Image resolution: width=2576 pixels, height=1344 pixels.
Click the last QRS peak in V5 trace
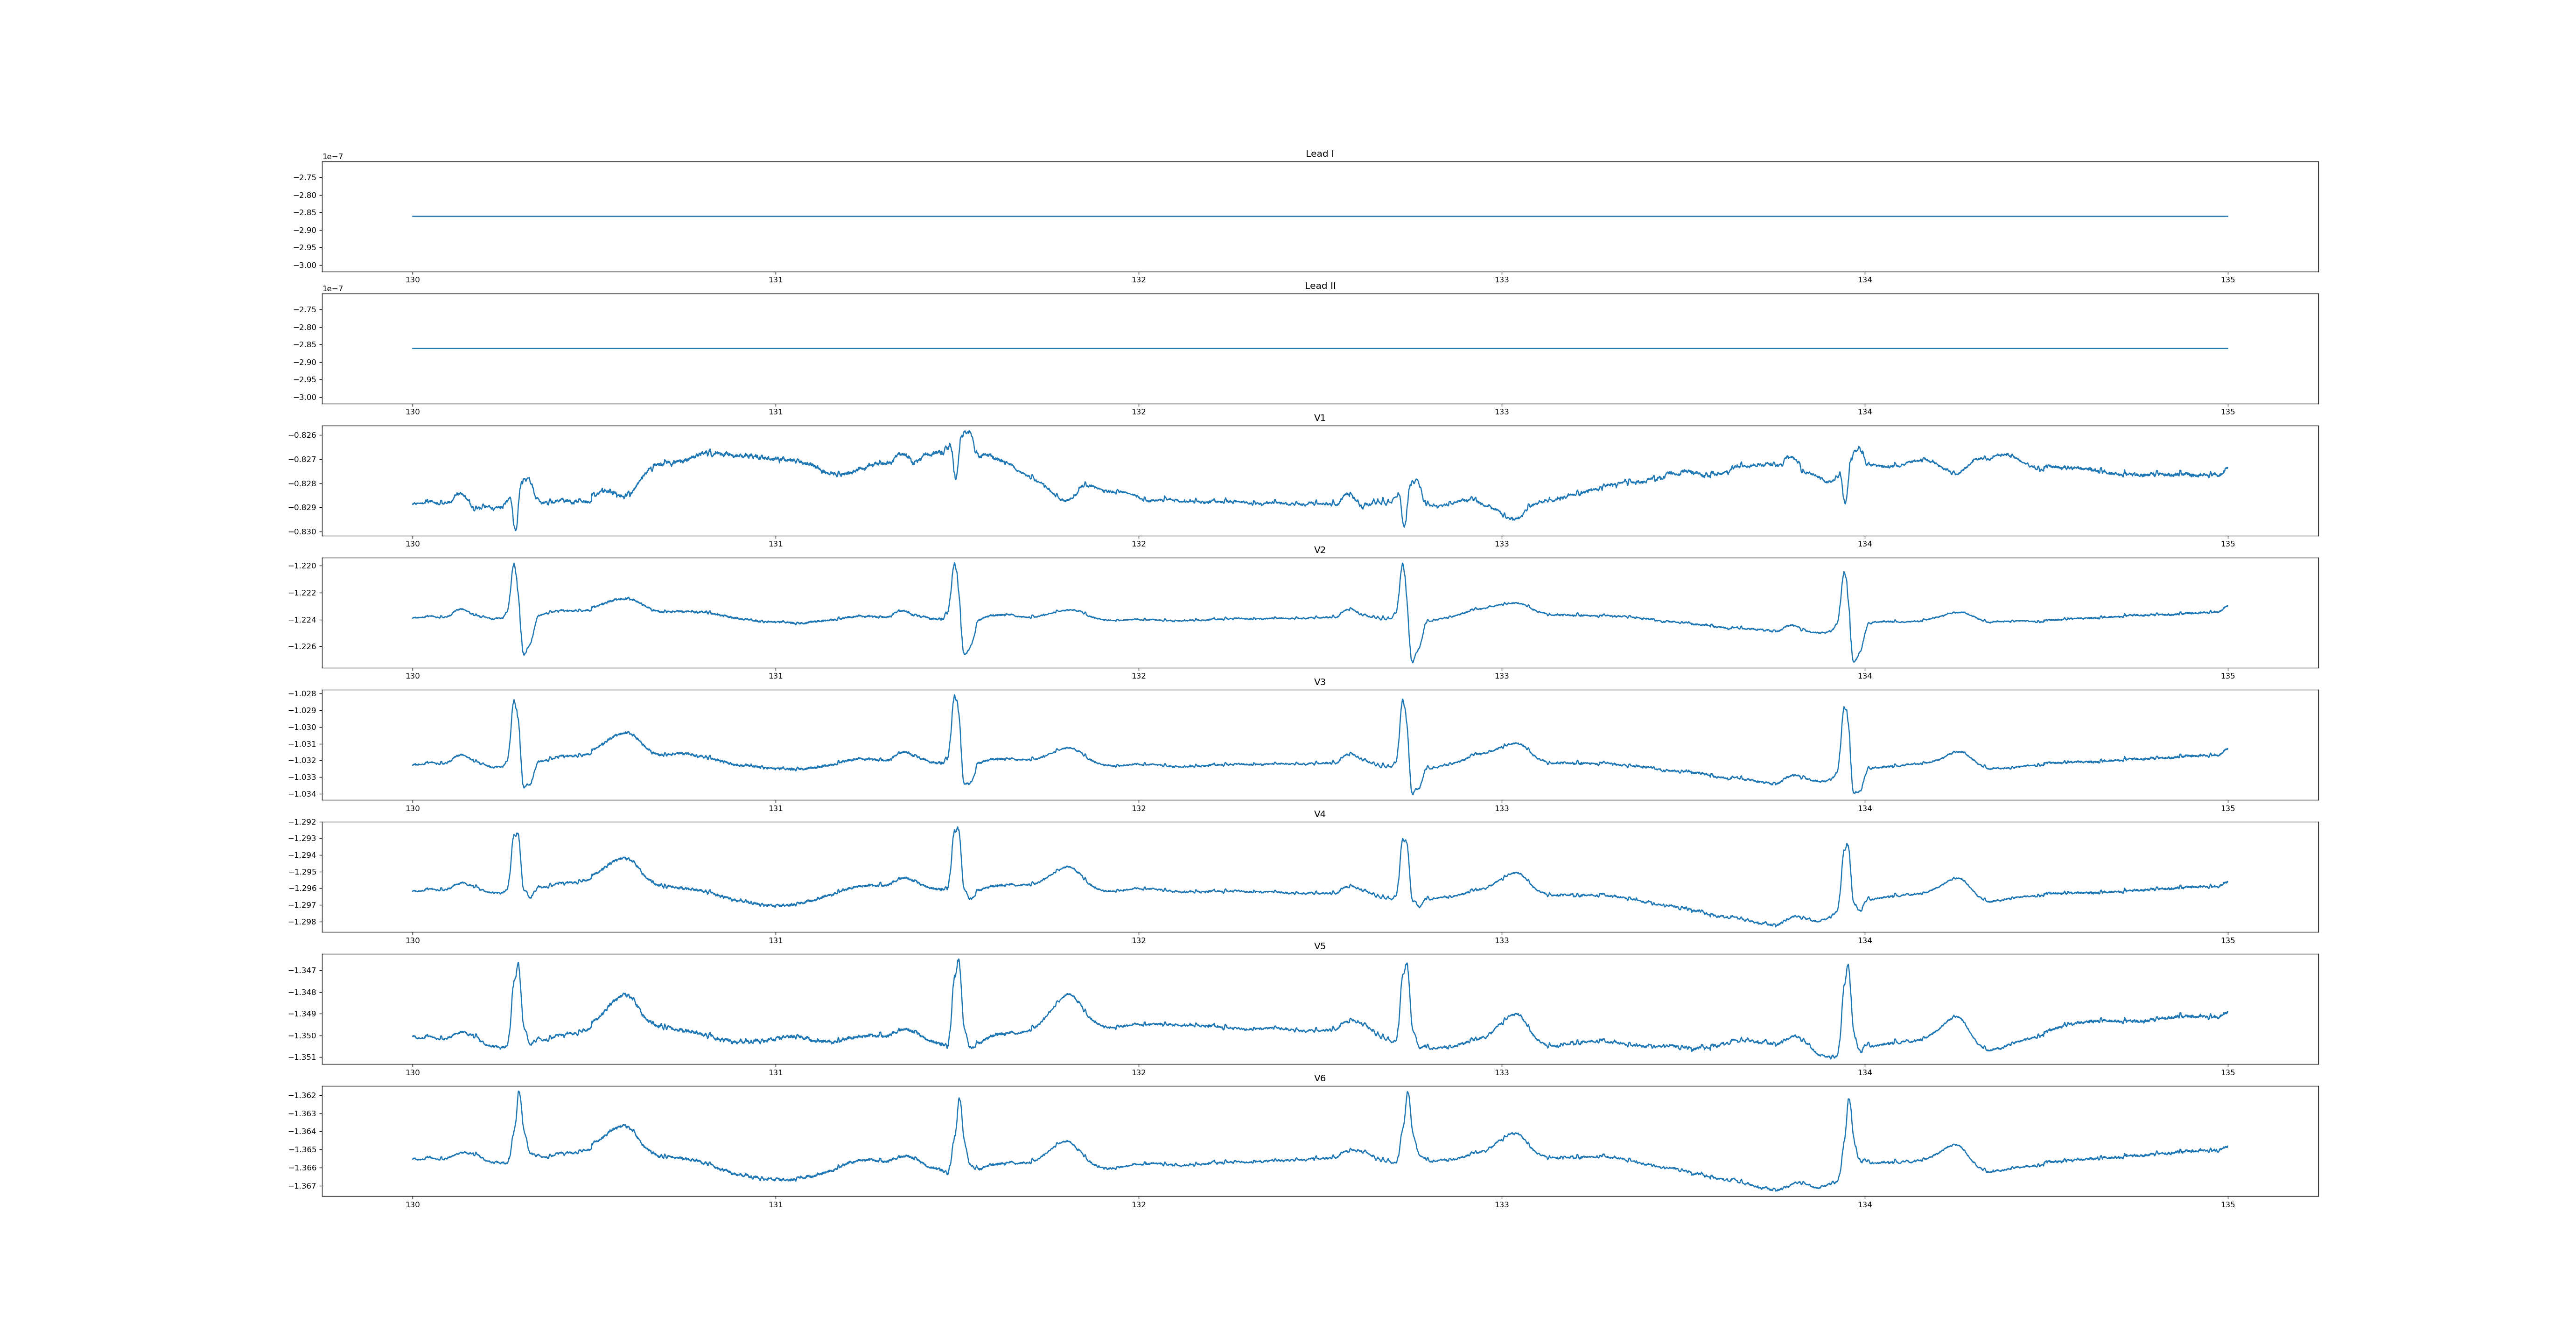point(1847,966)
